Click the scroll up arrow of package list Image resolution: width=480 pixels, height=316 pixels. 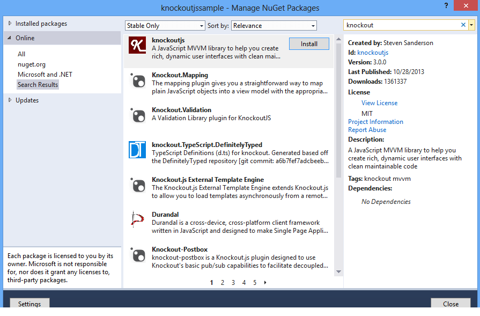point(338,39)
